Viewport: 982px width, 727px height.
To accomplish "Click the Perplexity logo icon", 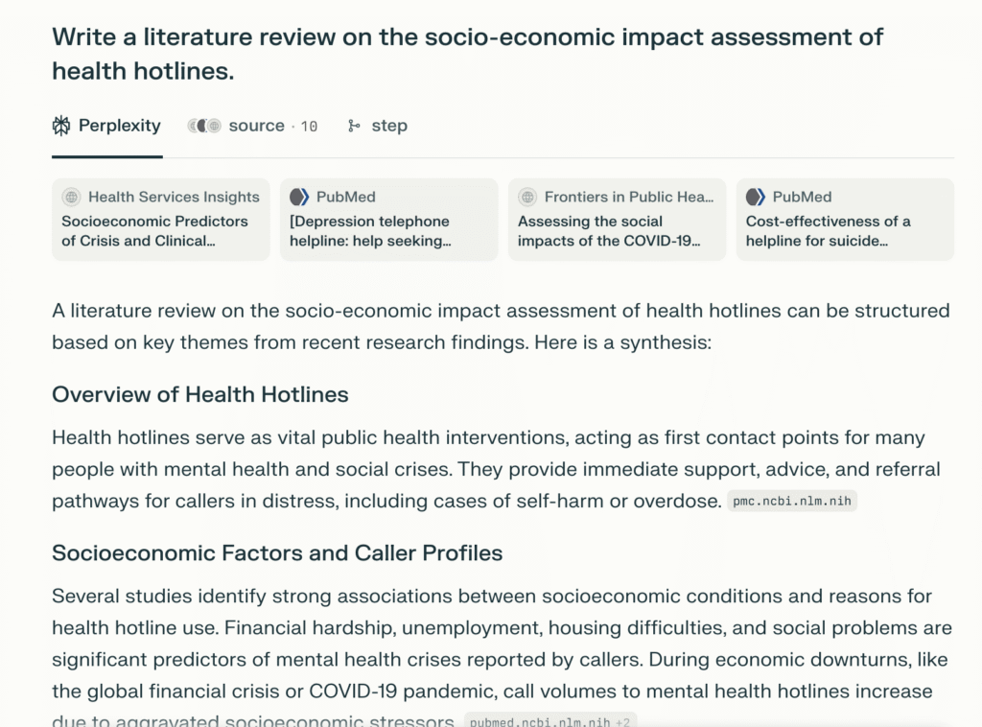I will [x=61, y=126].
